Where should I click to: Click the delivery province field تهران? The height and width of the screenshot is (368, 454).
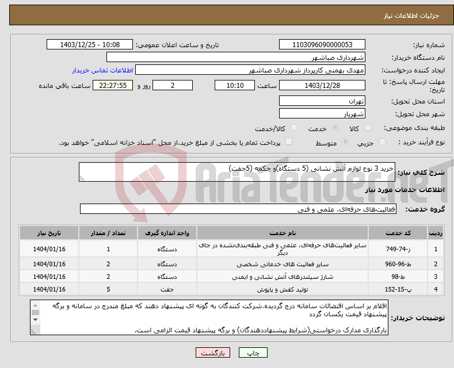click(322, 101)
